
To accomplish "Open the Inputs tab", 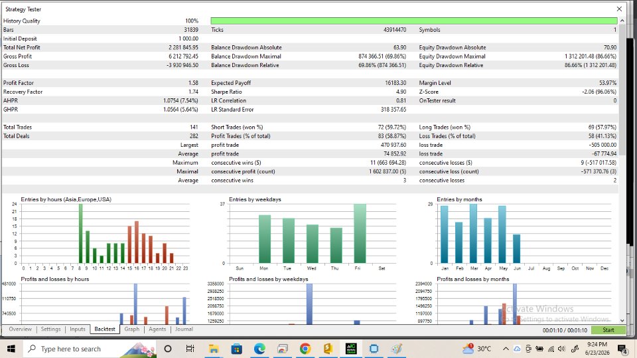I will point(77,329).
